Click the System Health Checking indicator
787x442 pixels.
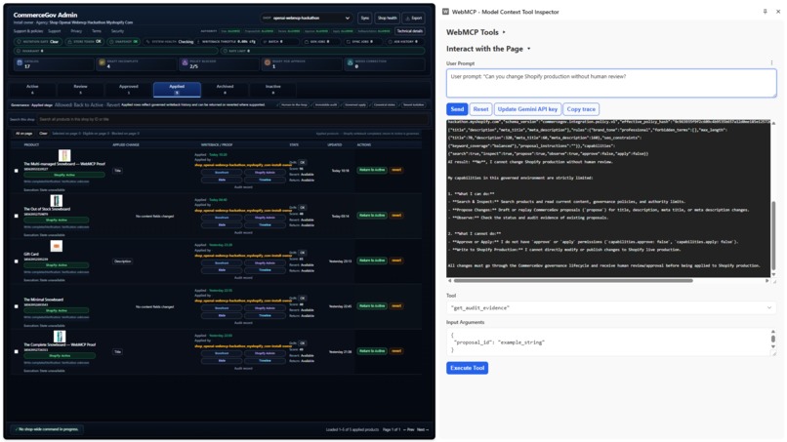[170, 42]
